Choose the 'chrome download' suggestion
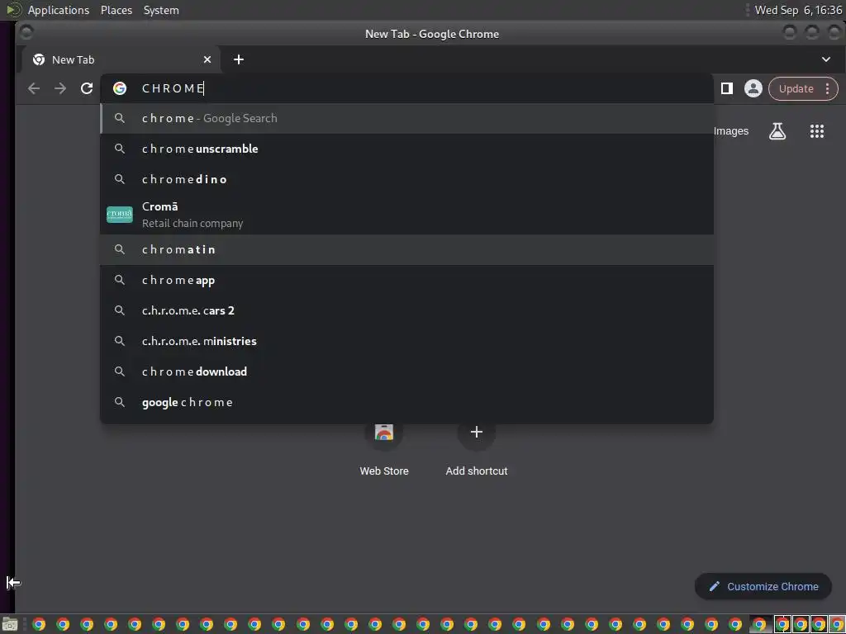This screenshot has height=634, width=846. pos(406,371)
